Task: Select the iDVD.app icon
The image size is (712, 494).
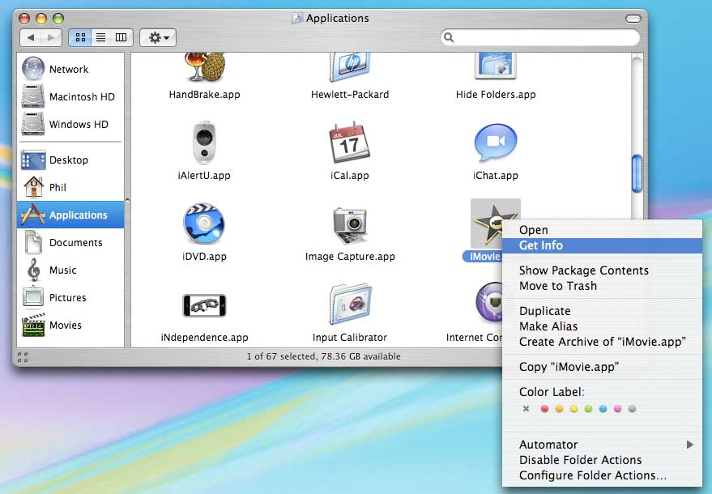Action: click(204, 224)
